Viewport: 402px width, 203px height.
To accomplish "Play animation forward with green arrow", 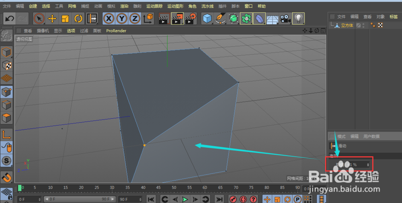I will point(185,199).
